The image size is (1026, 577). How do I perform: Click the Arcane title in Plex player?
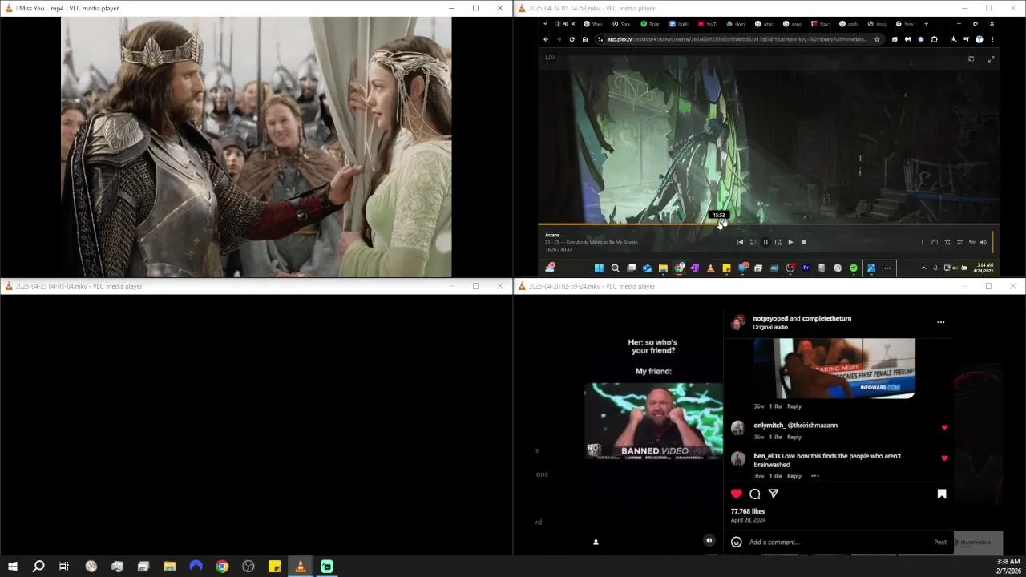click(x=552, y=235)
